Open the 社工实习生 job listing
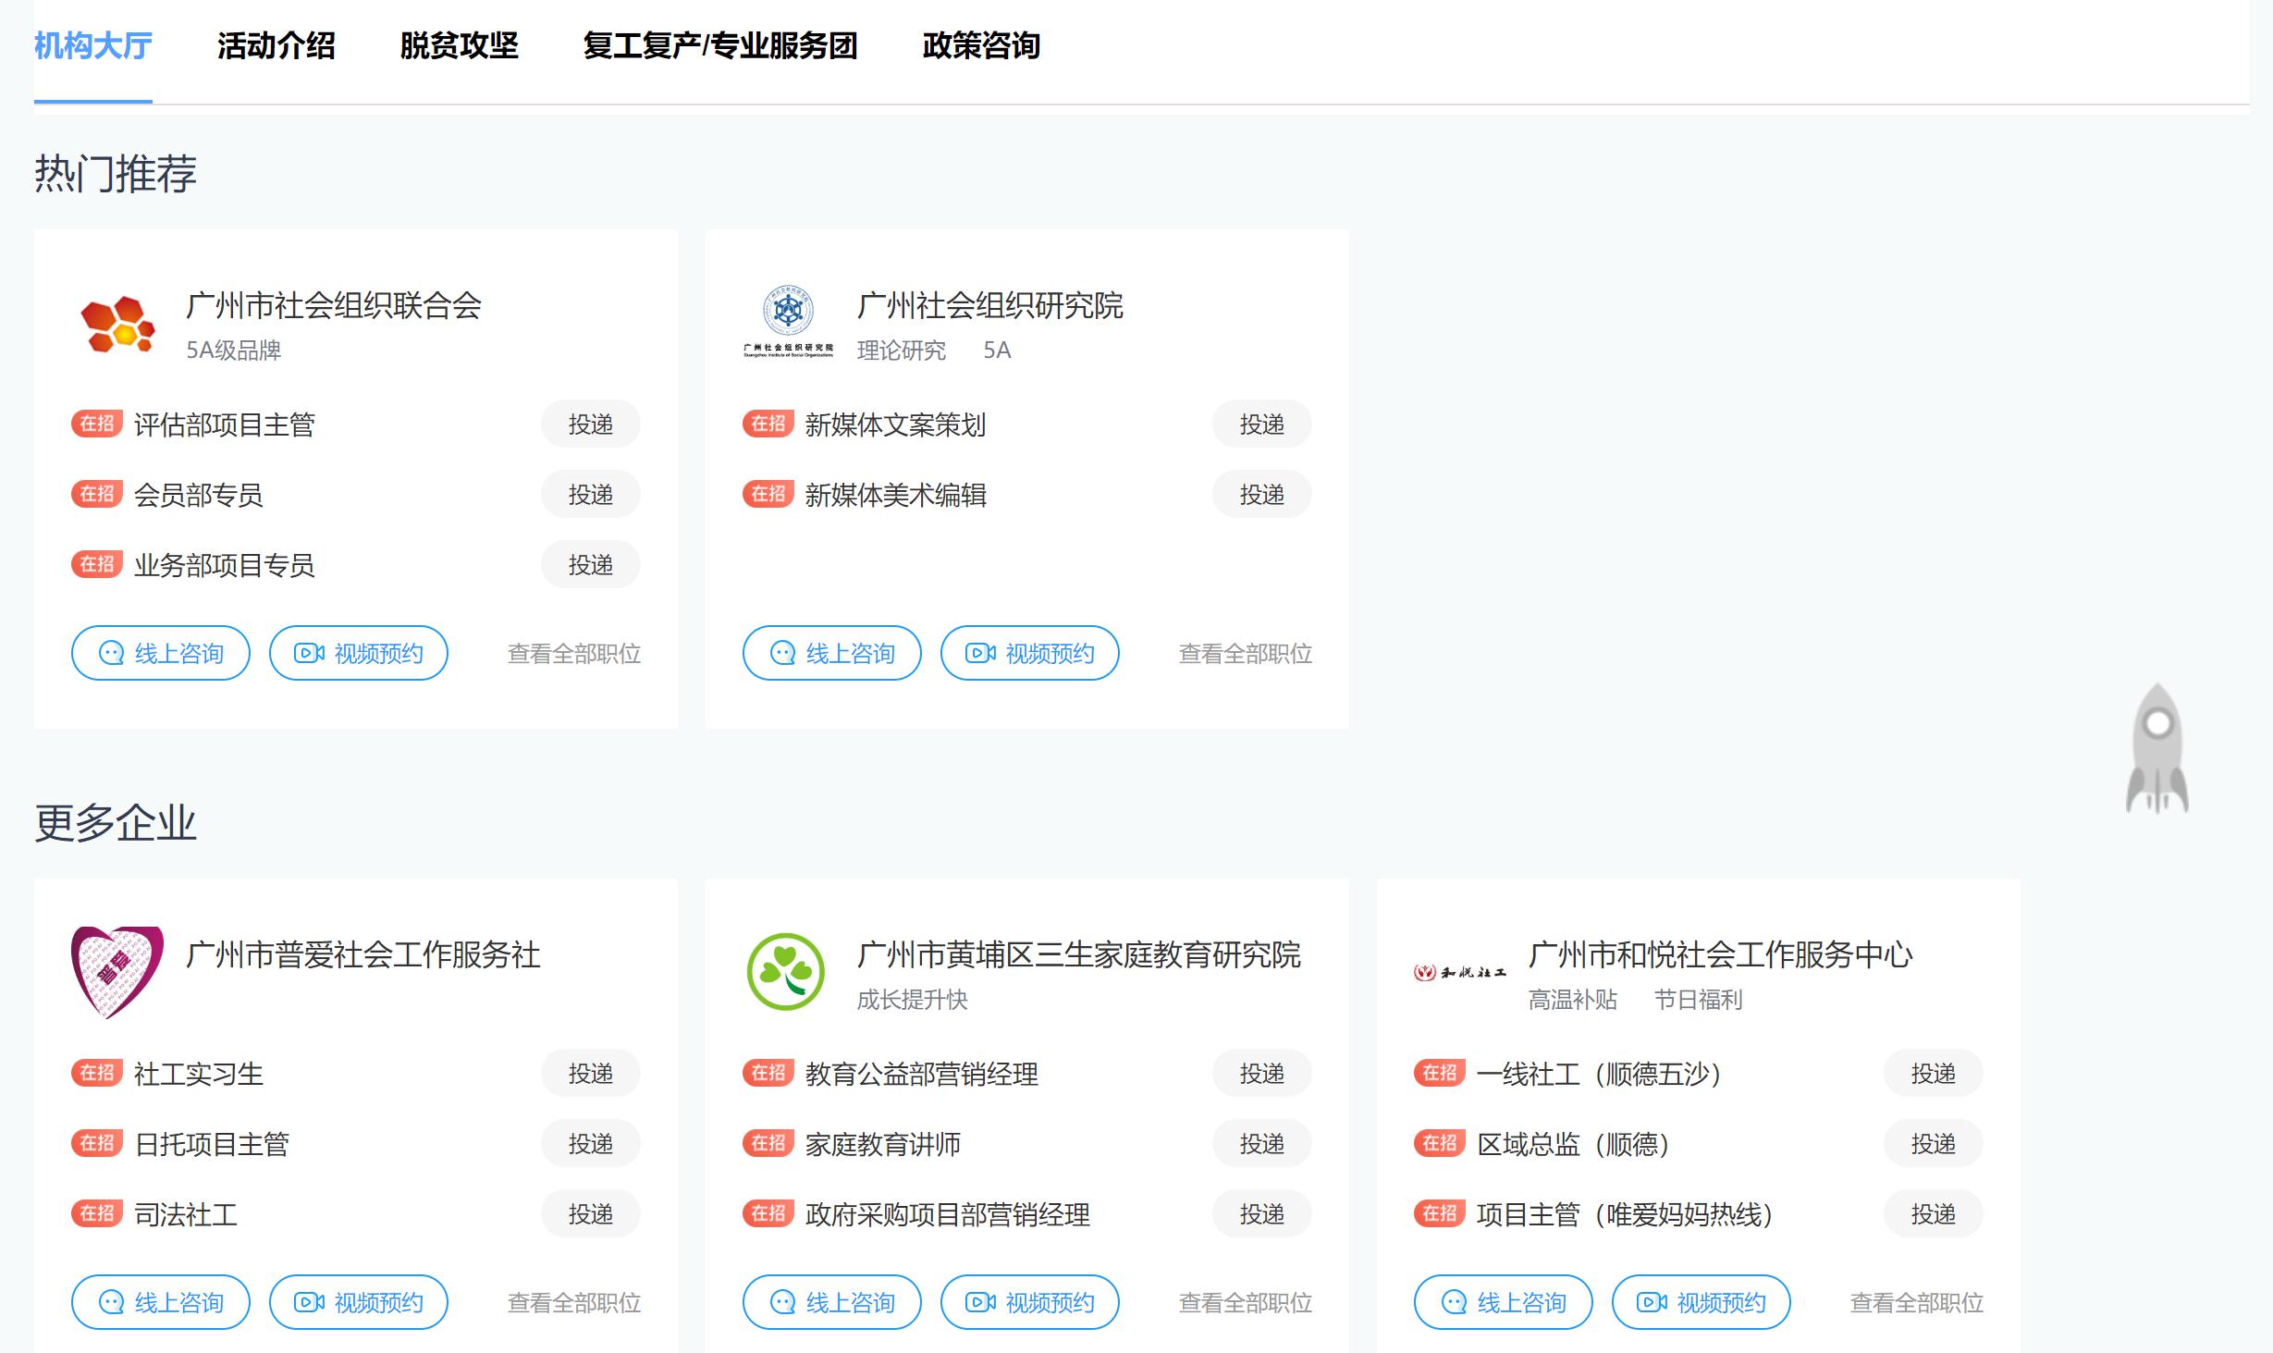The height and width of the screenshot is (1353, 2273). pos(199,1074)
